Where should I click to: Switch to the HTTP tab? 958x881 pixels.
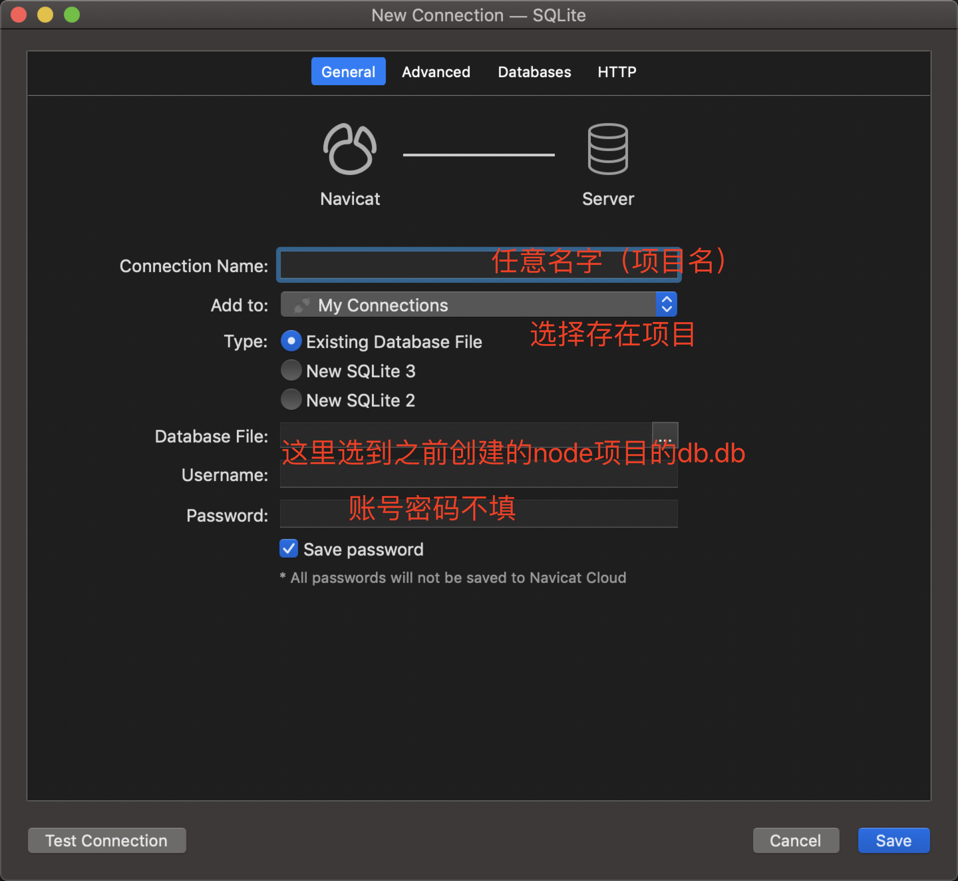coord(617,71)
